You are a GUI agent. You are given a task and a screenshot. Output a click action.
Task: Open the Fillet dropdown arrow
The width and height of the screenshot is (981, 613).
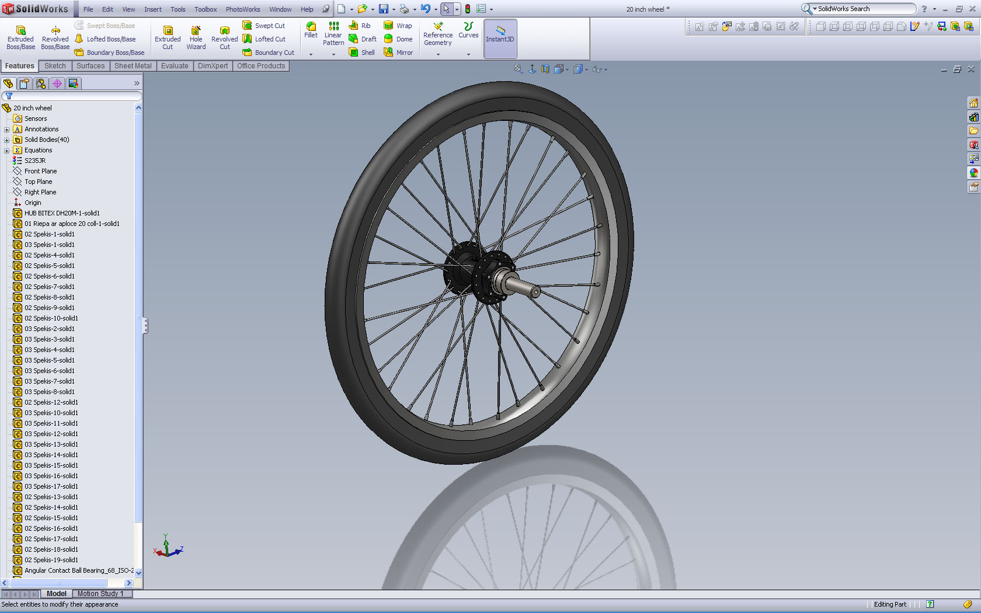311,54
